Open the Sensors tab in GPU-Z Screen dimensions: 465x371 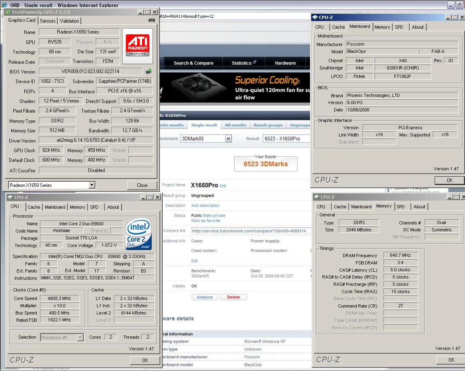point(48,21)
